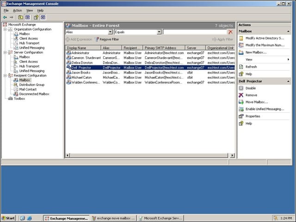Open the Action menu
The image size is (296, 222).
tap(18, 11)
